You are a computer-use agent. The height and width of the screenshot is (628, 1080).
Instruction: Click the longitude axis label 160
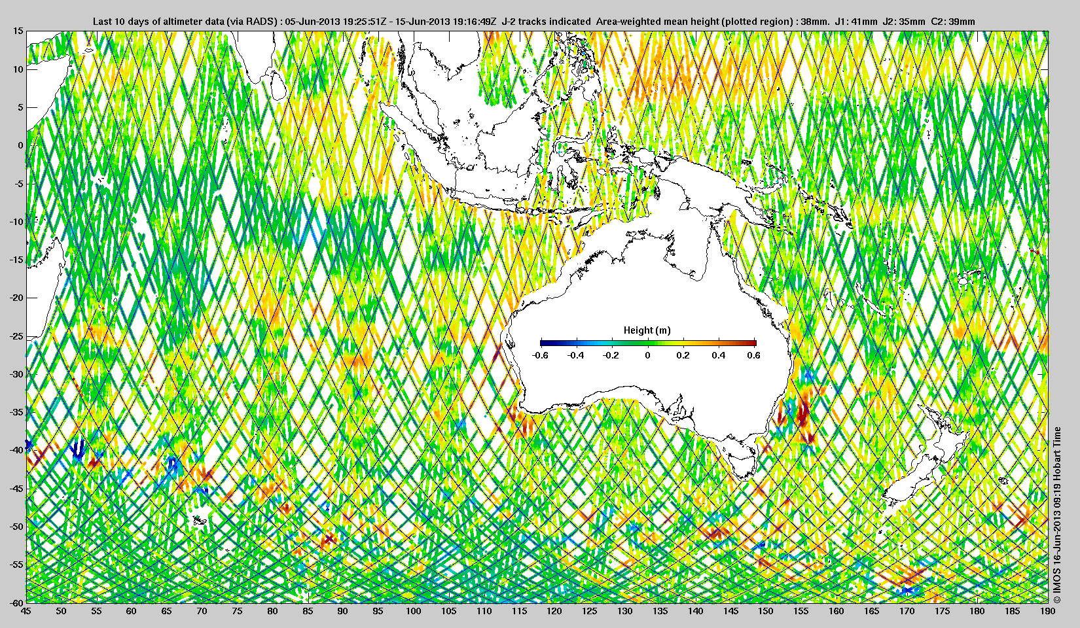837,611
